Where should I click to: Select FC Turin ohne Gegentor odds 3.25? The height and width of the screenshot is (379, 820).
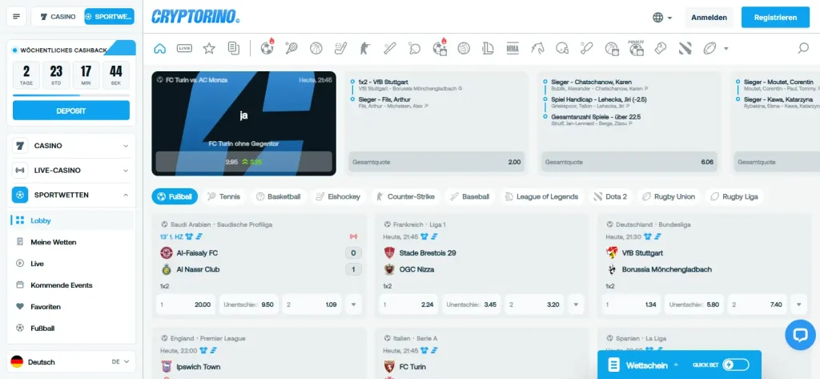243,162
